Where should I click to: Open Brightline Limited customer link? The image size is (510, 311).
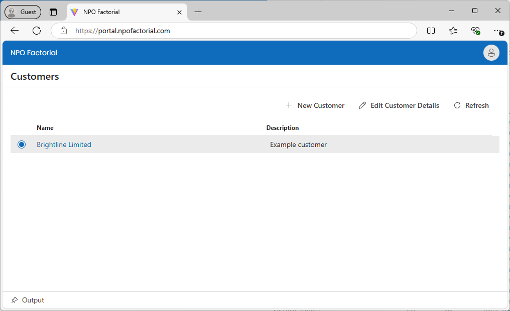click(64, 144)
